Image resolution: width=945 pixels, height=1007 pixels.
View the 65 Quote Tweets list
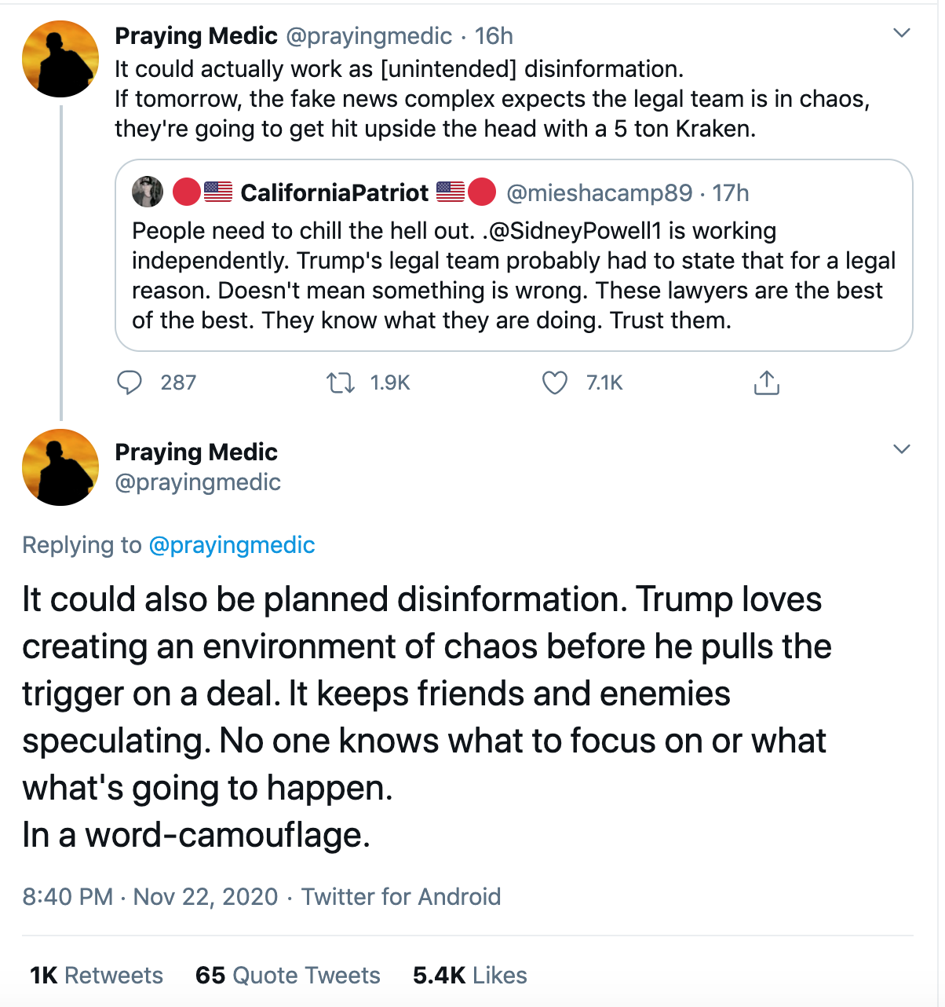pos(287,975)
